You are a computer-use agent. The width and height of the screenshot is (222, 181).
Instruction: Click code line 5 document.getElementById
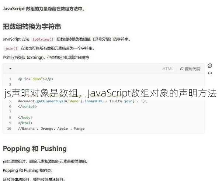(x=83, y=101)
